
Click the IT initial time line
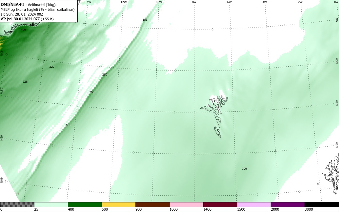tap(22, 14)
